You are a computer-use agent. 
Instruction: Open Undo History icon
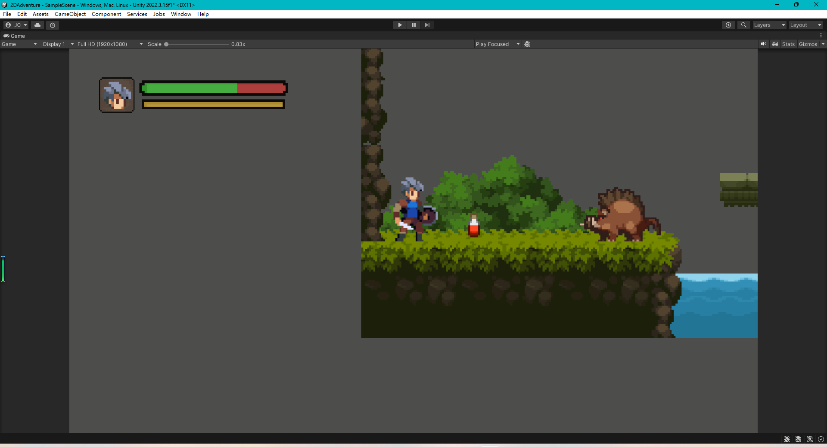click(x=728, y=25)
